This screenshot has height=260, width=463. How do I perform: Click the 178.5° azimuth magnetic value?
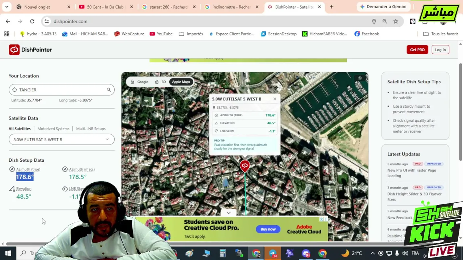pos(78,177)
